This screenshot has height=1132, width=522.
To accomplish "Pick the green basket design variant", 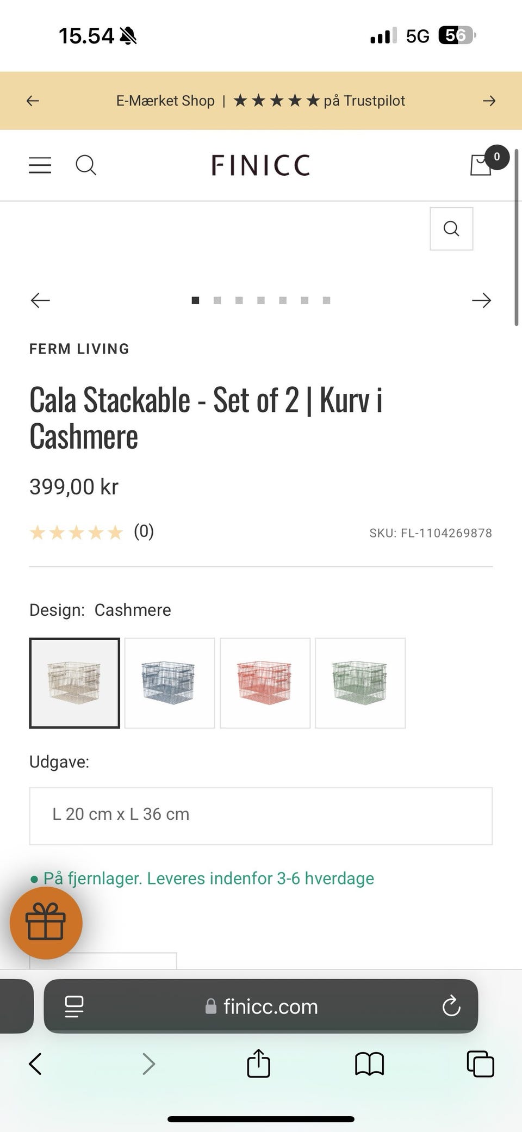I will tap(360, 683).
